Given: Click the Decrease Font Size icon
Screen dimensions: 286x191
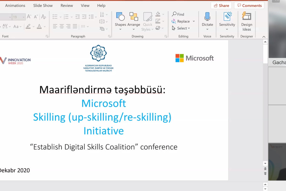Looking at the screenshot, I should [x=36, y=17].
